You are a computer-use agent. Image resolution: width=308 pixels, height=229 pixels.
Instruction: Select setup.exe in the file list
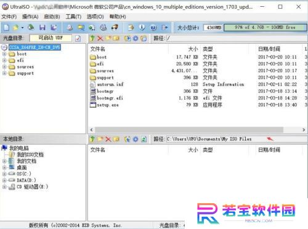(108, 105)
